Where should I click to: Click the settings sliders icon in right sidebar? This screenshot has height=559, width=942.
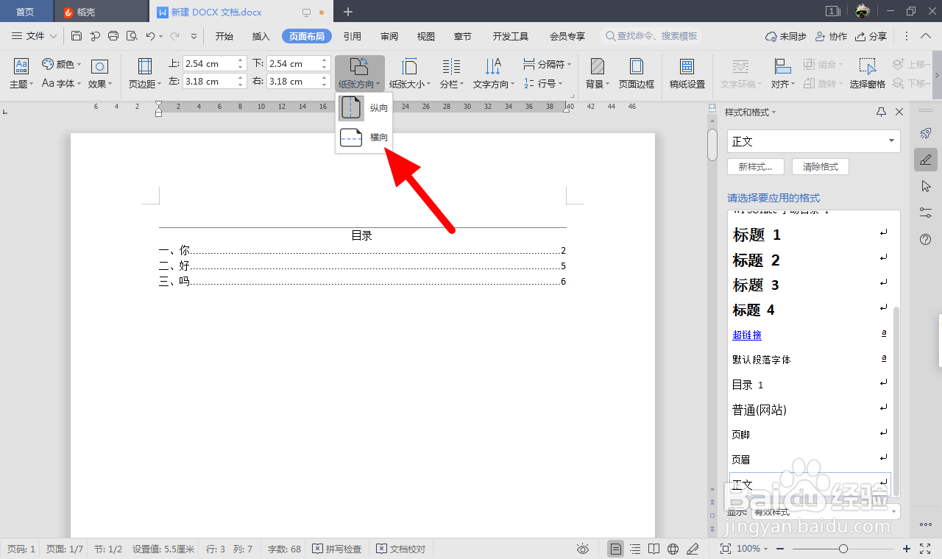coord(926,213)
